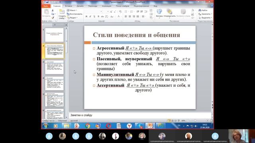
Task: Click the slideshow view icon in status bar
Action: click(x=179, y=121)
